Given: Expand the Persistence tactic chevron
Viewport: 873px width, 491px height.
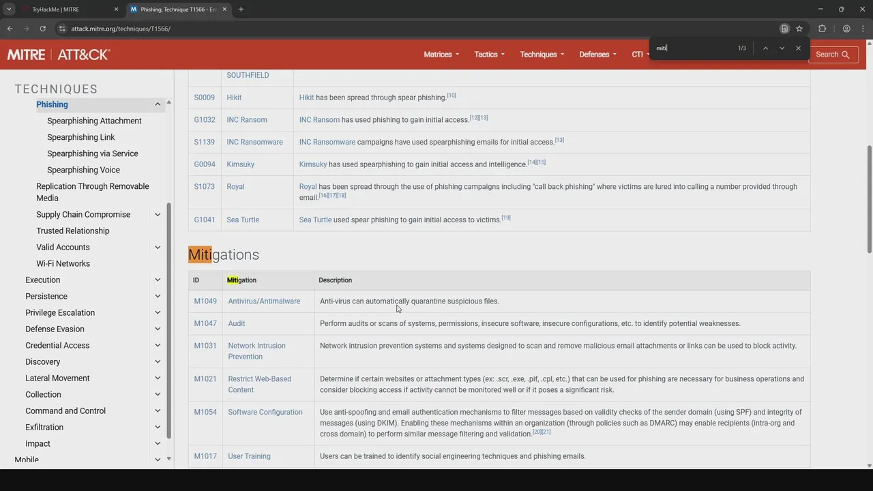Looking at the screenshot, I should [x=158, y=296].
